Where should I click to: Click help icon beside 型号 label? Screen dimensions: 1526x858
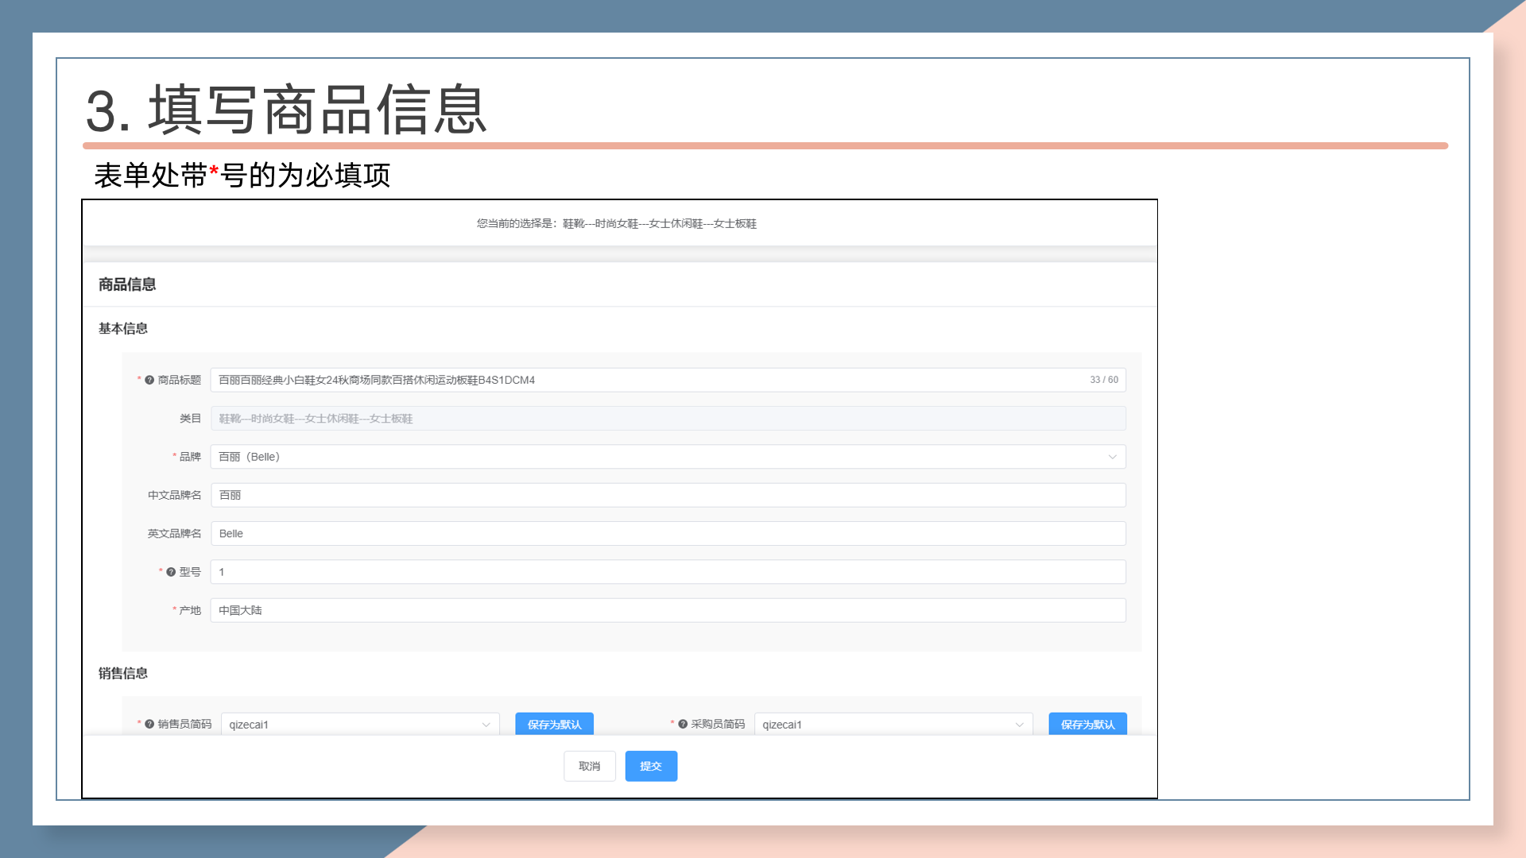coord(171,572)
